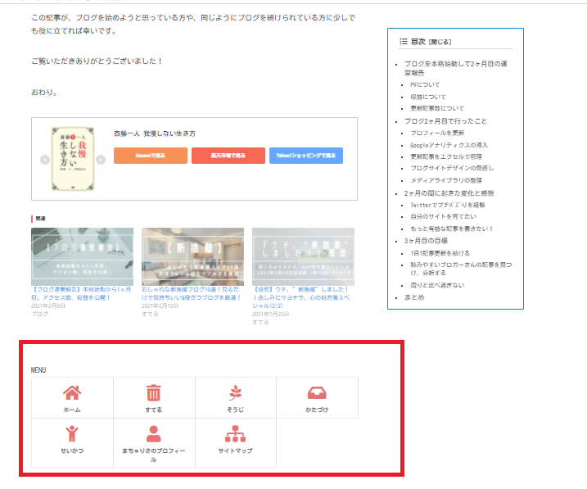Image resolution: width=587 pixels, height=489 pixels.
Task: Jump to ブログを本格始動して2ヶ月目の運営報告
Action: coord(455,68)
